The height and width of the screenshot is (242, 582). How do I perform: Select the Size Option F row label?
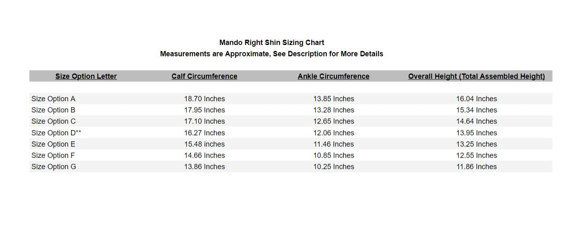click(x=53, y=155)
